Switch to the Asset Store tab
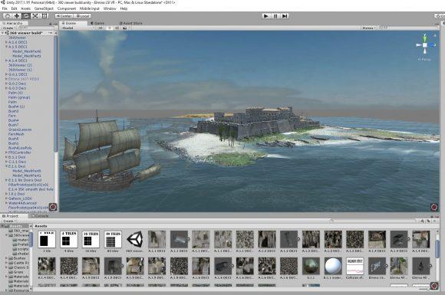445x295 pixels. point(131,23)
